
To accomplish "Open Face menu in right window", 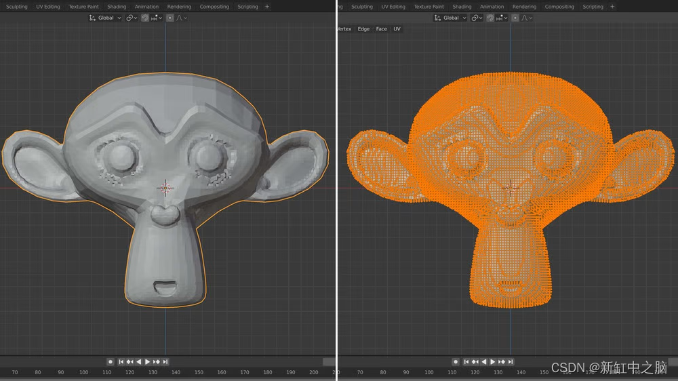I will 381,29.
